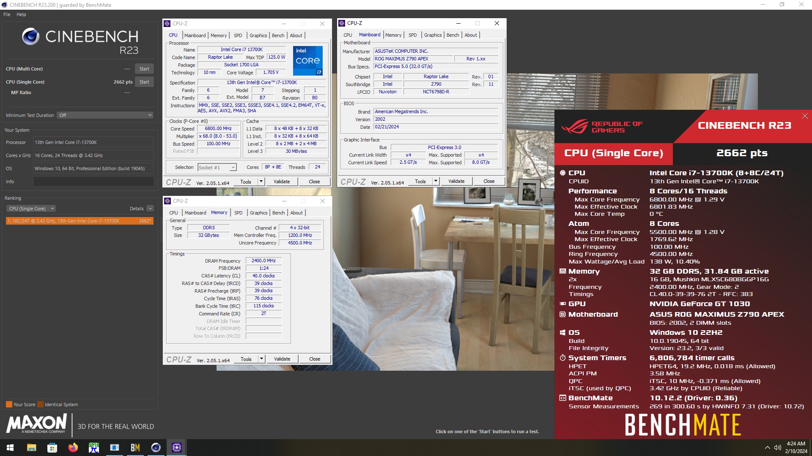The width and height of the screenshot is (812, 456).
Task: Open the Help menu
Action: 21,14
